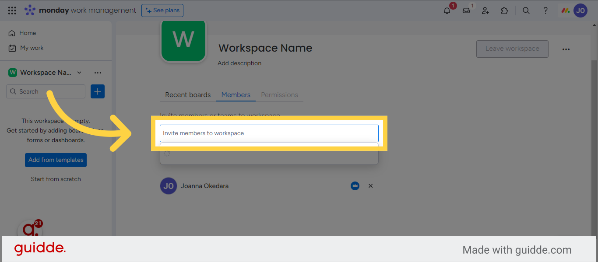Image resolution: width=598 pixels, height=262 pixels.
Task: Click the Leave workspace button
Action: click(512, 49)
